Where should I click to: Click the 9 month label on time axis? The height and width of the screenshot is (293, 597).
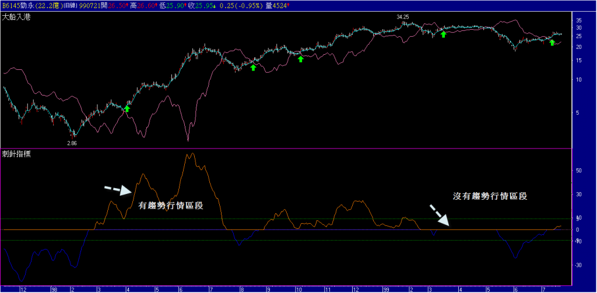pos(268,290)
